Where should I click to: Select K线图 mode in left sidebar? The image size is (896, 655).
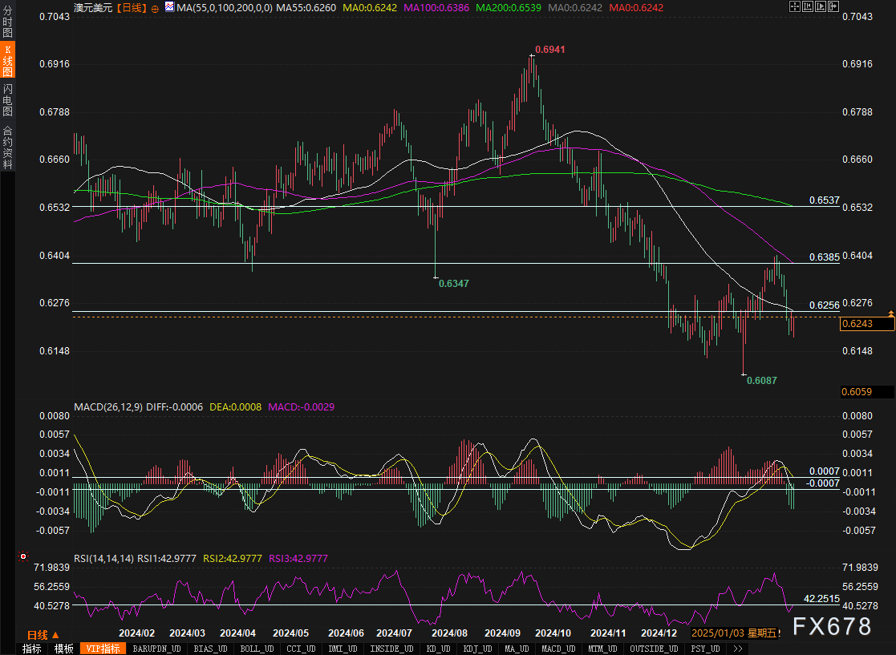[x=7, y=59]
